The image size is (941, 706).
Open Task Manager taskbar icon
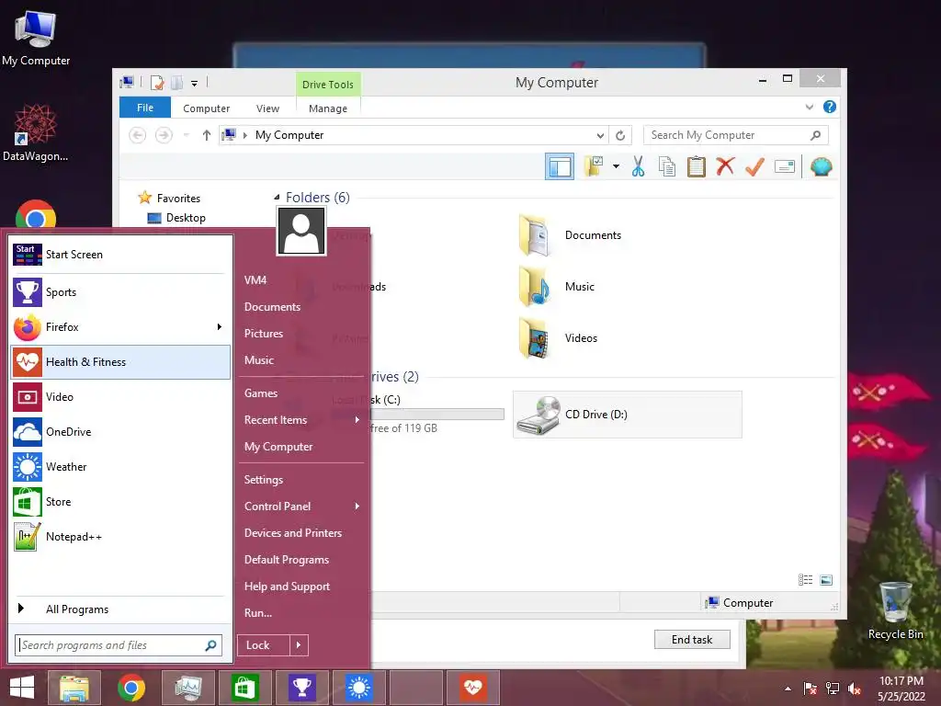click(188, 688)
